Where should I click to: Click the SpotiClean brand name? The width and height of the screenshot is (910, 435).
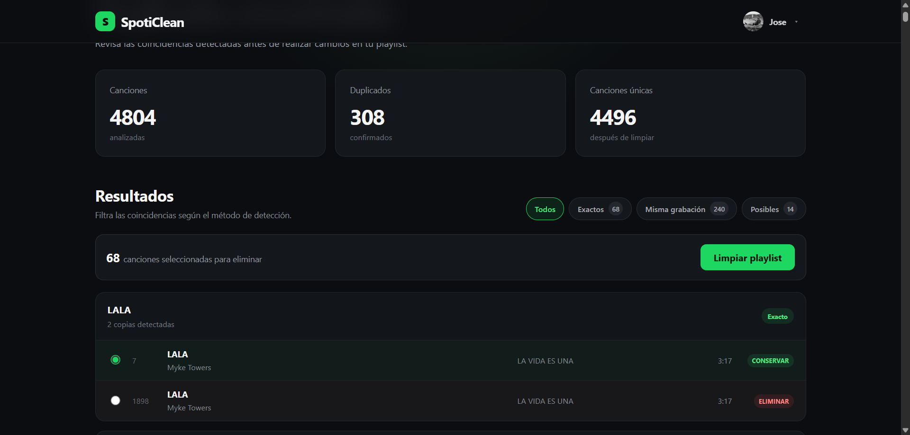[x=153, y=22]
